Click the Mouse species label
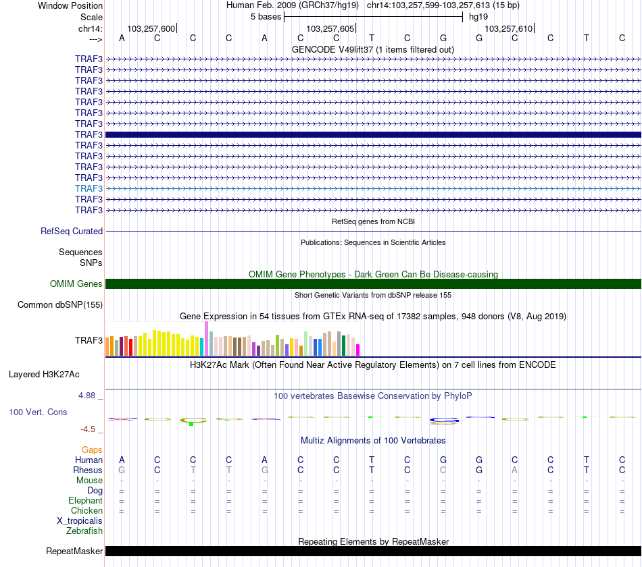This screenshot has height=567, width=642. pyautogui.click(x=89, y=481)
